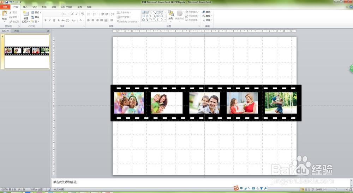This screenshot has width=353, height=193.
Task: Switch to the Outline (大纲) pane tab
Action: pyautogui.click(x=17, y=31)
